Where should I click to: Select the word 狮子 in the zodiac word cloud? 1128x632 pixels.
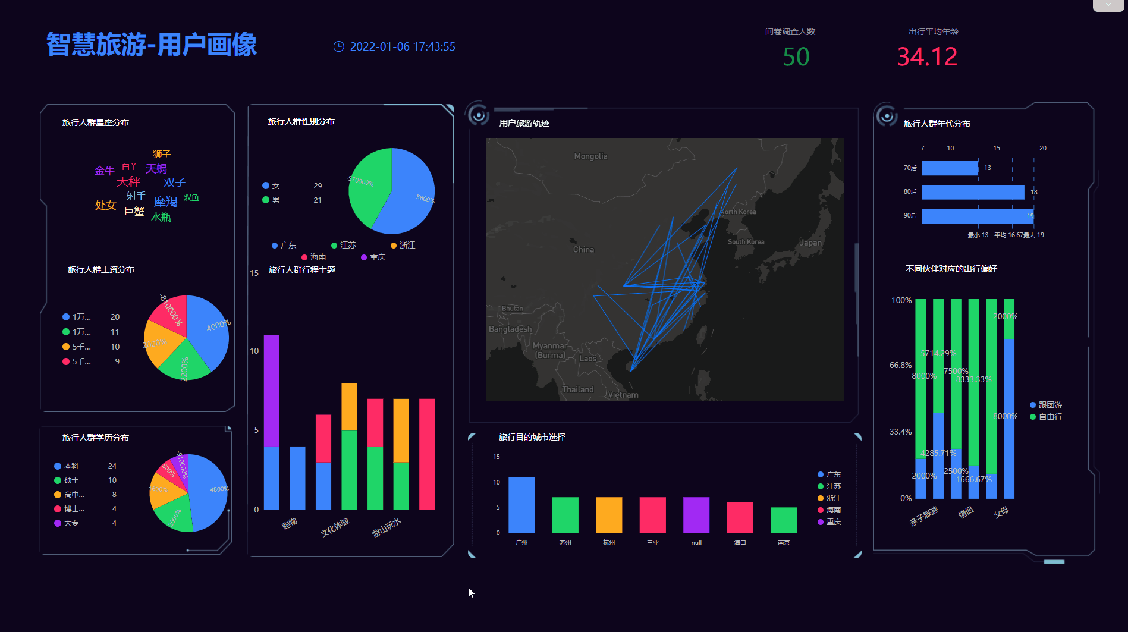(x=161, y=153)
